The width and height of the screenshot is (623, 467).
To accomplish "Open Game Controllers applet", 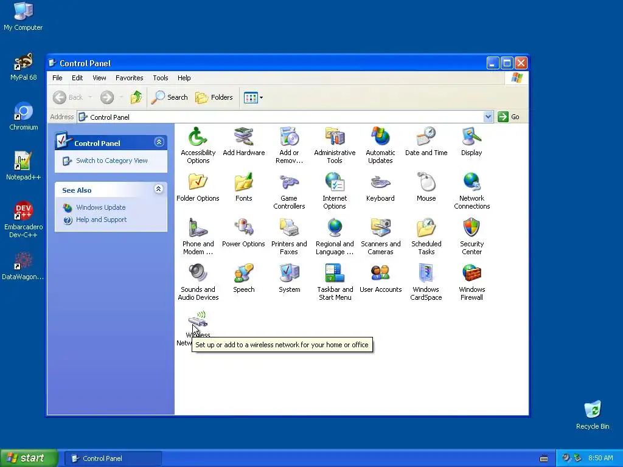I will coord(289,191).
